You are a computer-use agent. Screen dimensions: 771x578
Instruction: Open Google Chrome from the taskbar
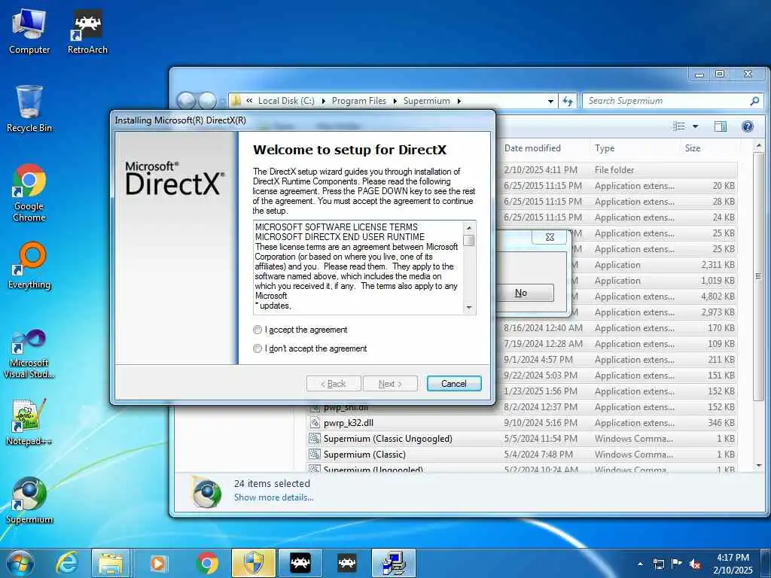coord(207,563)
